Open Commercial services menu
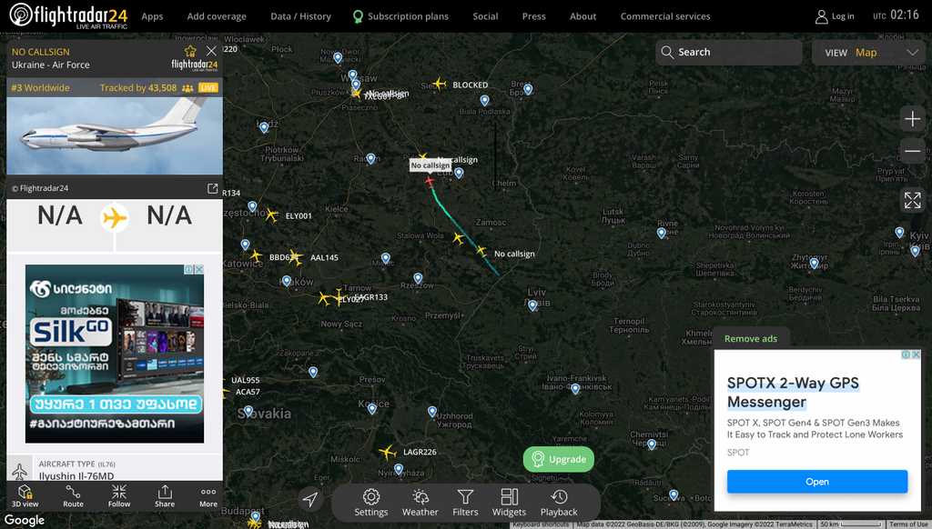Viewport: 932px width, 529px height. click(x=665, y=16)
